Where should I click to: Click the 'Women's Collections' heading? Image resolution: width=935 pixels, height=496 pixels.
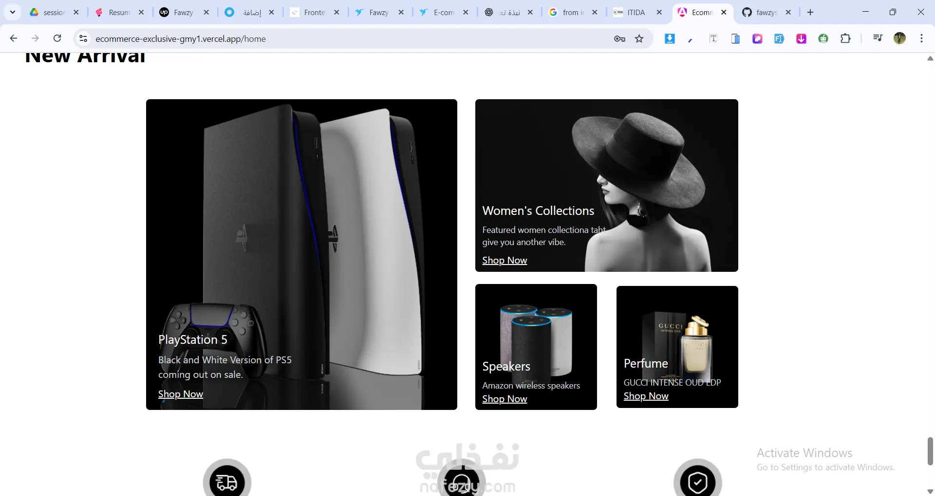coord(538,211)
